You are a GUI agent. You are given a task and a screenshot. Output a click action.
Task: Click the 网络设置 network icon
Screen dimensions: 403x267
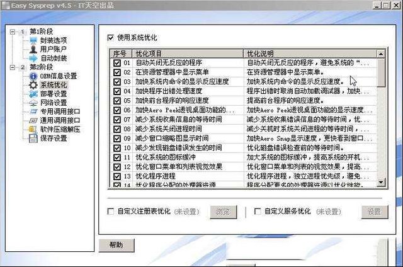pyautogui.click(x=33, y=103)
